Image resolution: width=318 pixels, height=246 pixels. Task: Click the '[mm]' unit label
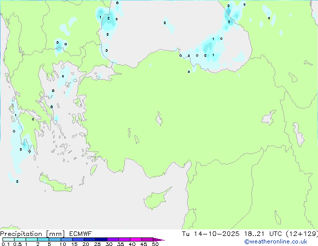pyautogui.click(x=56, y=234)
